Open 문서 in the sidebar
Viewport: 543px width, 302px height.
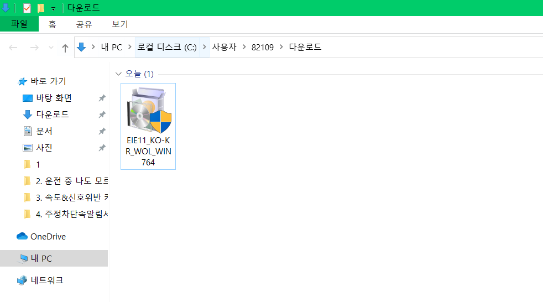click(44, 131)
